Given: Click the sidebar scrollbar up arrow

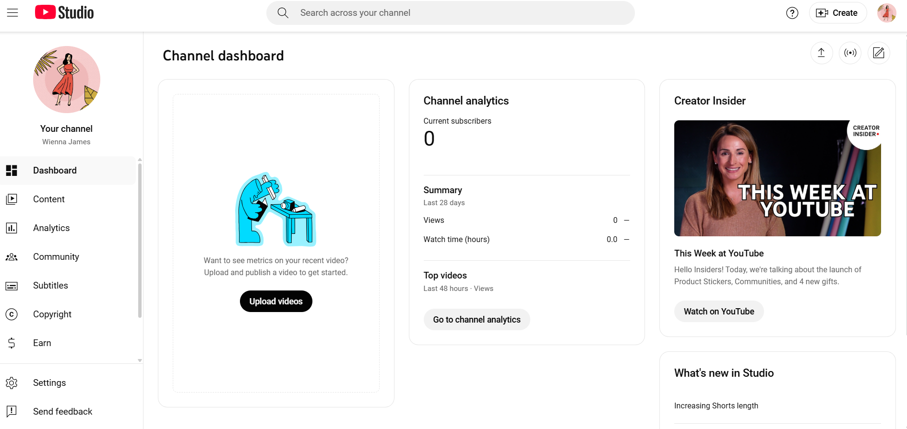Looking at the screenshot, I should point(140,160).
